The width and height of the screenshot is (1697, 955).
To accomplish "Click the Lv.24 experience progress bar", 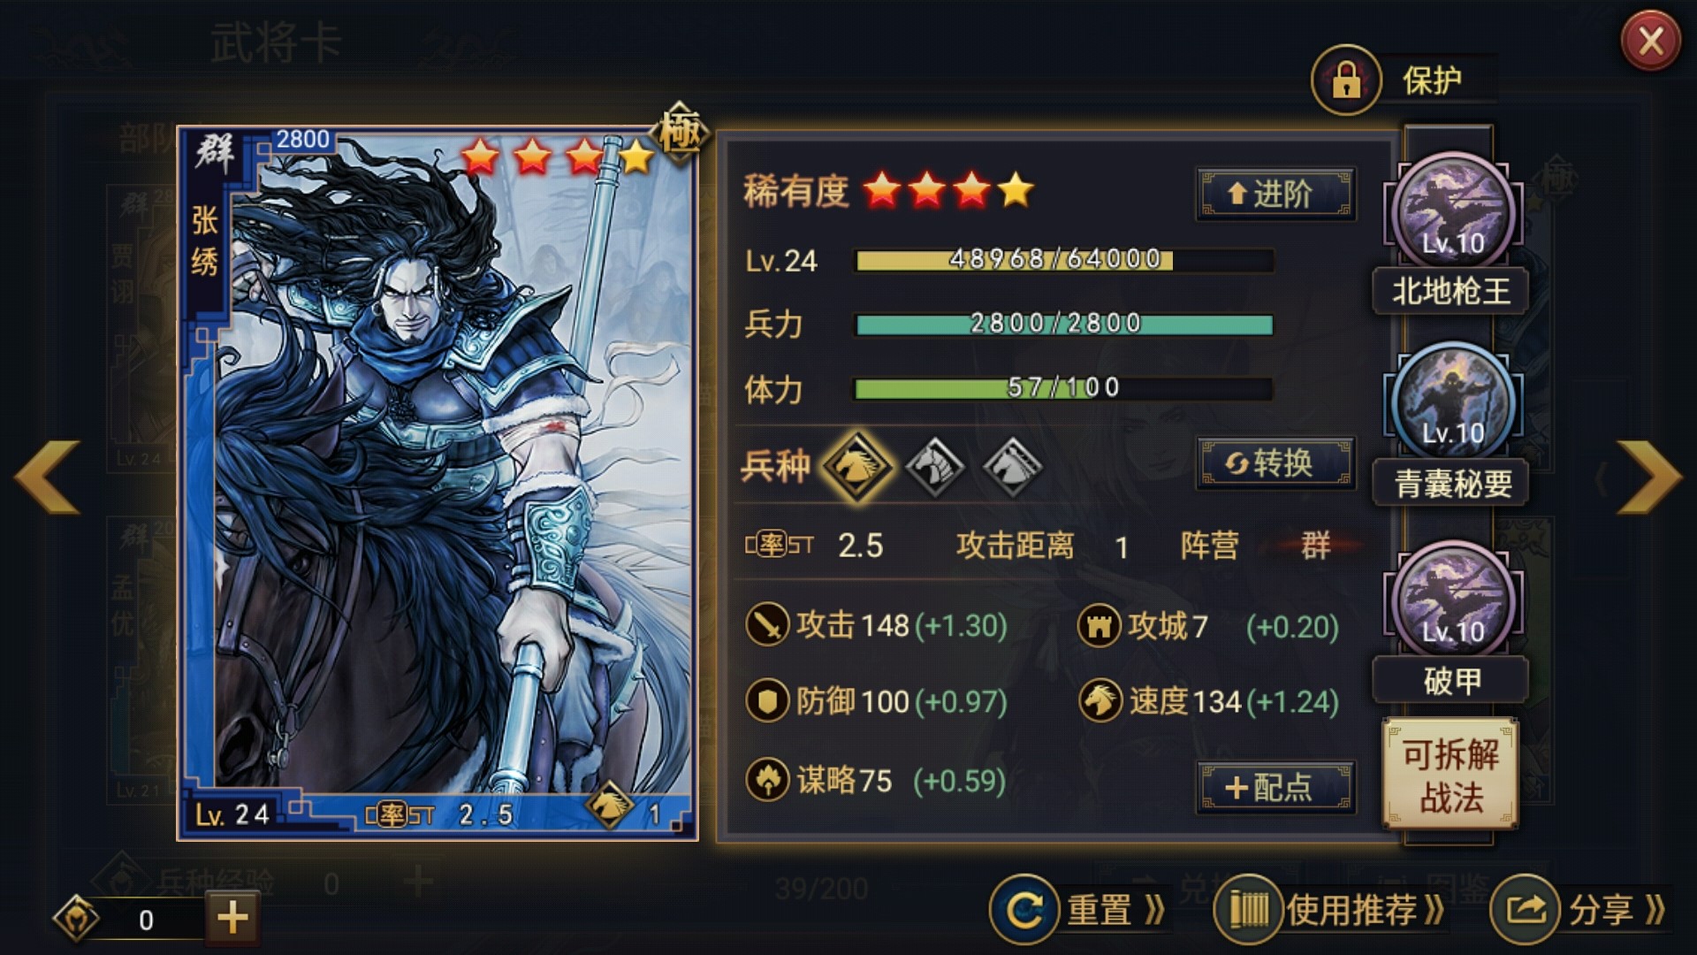I will 1063,260.
